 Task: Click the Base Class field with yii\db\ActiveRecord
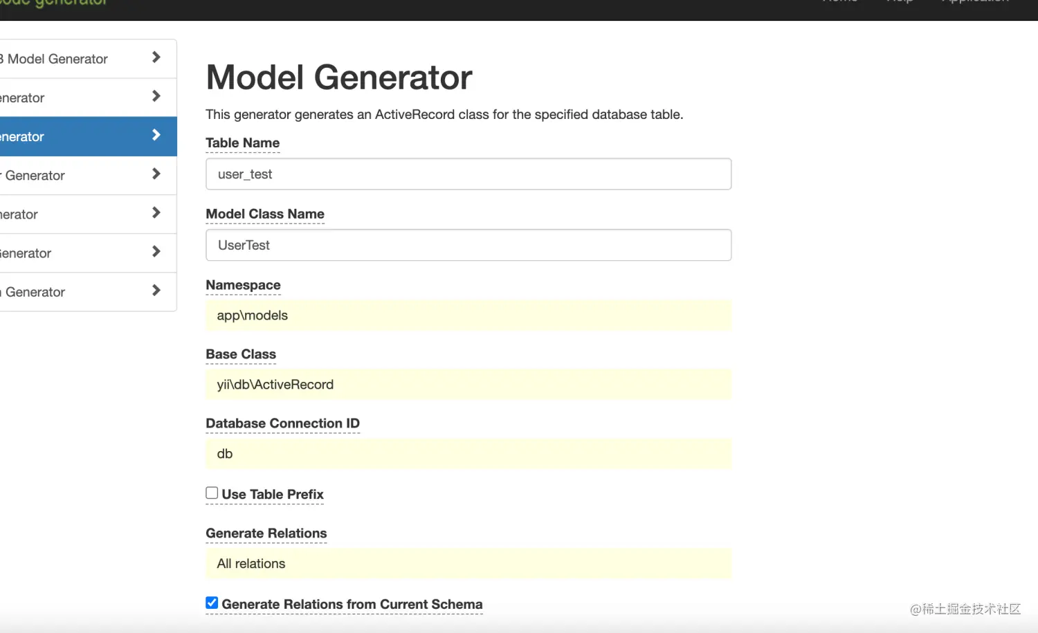(468, 385)
